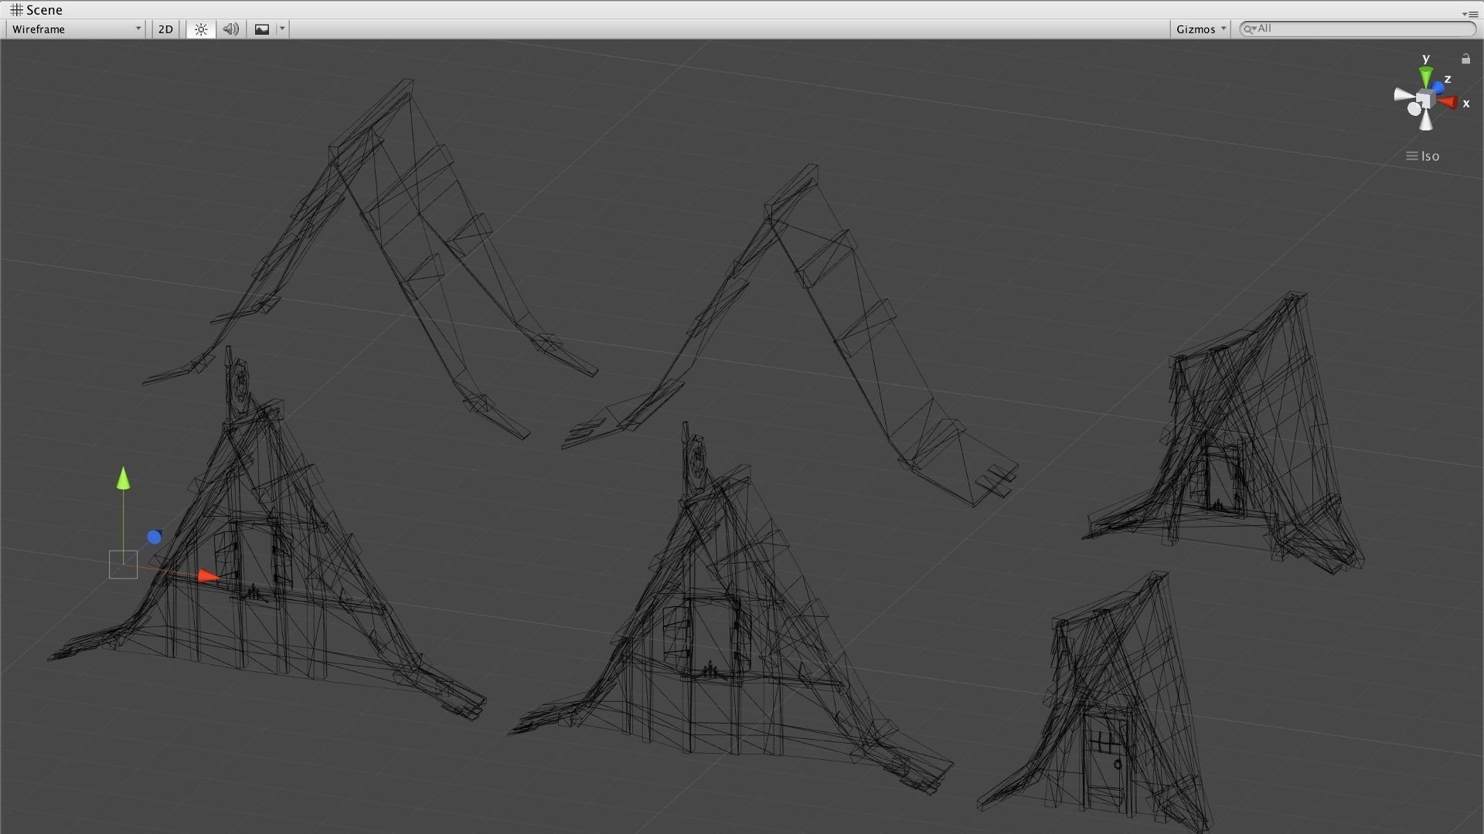Open the Wireframe draw mode dropdown
1484x834 pixels.
coord(76,29)
